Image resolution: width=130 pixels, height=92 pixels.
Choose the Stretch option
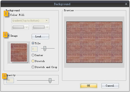[x=33, y=61]
